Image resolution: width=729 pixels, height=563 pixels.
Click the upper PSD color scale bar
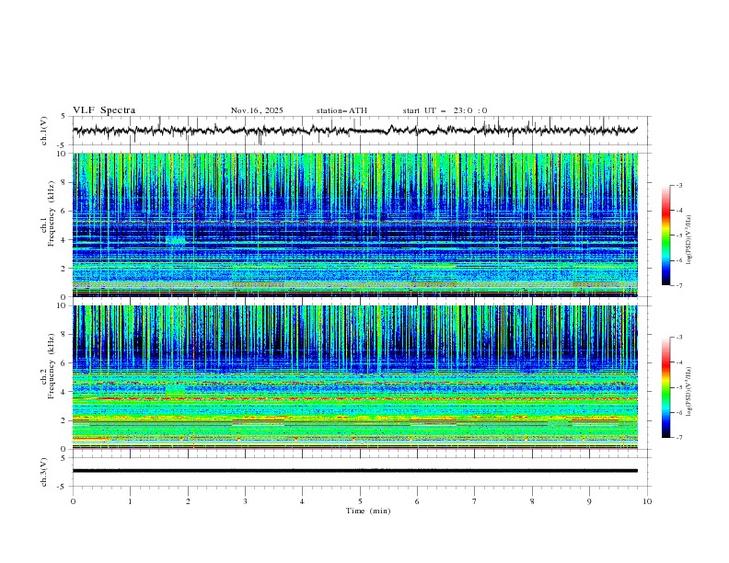(666, 236)
